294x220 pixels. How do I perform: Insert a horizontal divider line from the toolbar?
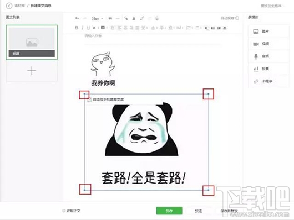pos(118,18)
